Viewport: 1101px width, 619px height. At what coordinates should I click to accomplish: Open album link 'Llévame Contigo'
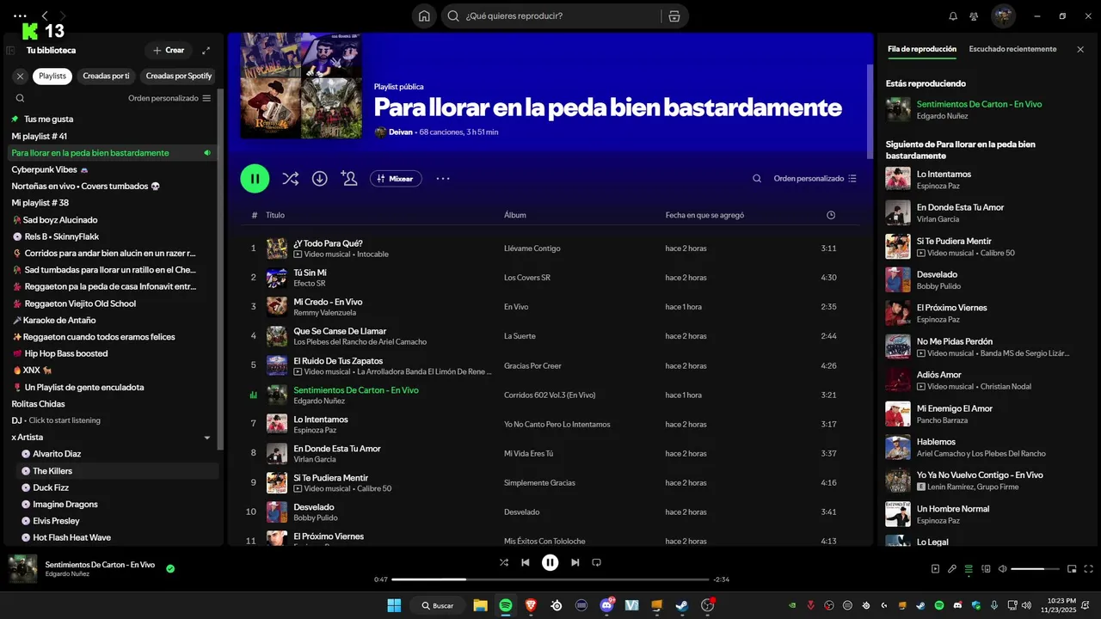[x=532, y=248]
